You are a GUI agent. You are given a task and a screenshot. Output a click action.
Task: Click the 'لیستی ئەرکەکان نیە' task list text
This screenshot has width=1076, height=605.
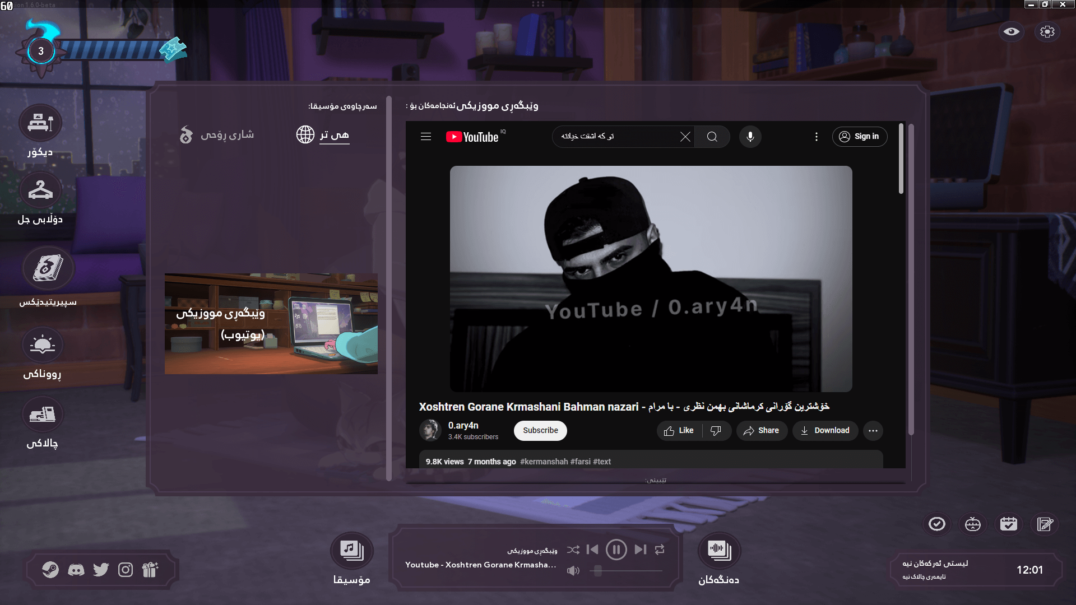click(x=935, y=563)
